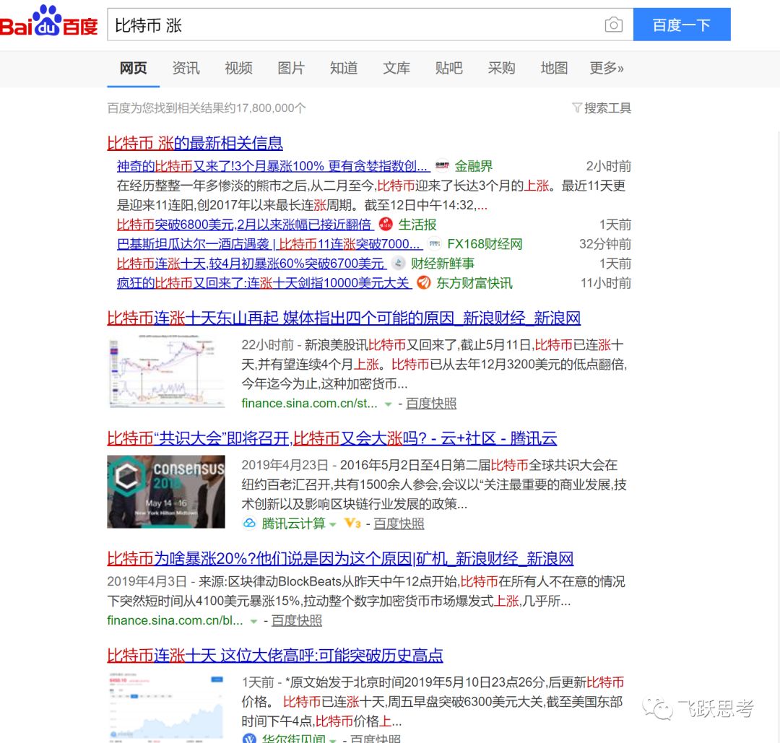Click the 百度一下 search button
Screen dimensions: 780x743
click(x=682, y=24)
